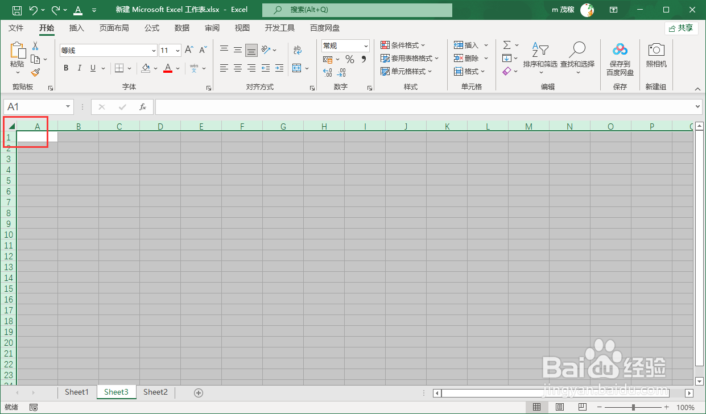The width and height of the screenshot is (706, 414).
Task: Click the Orientation text angle icon
Action: [266, 51]
